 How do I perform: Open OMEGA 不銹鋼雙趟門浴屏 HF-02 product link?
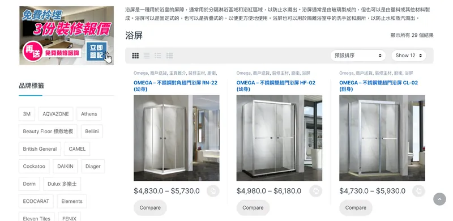click(x=276, y=86)
